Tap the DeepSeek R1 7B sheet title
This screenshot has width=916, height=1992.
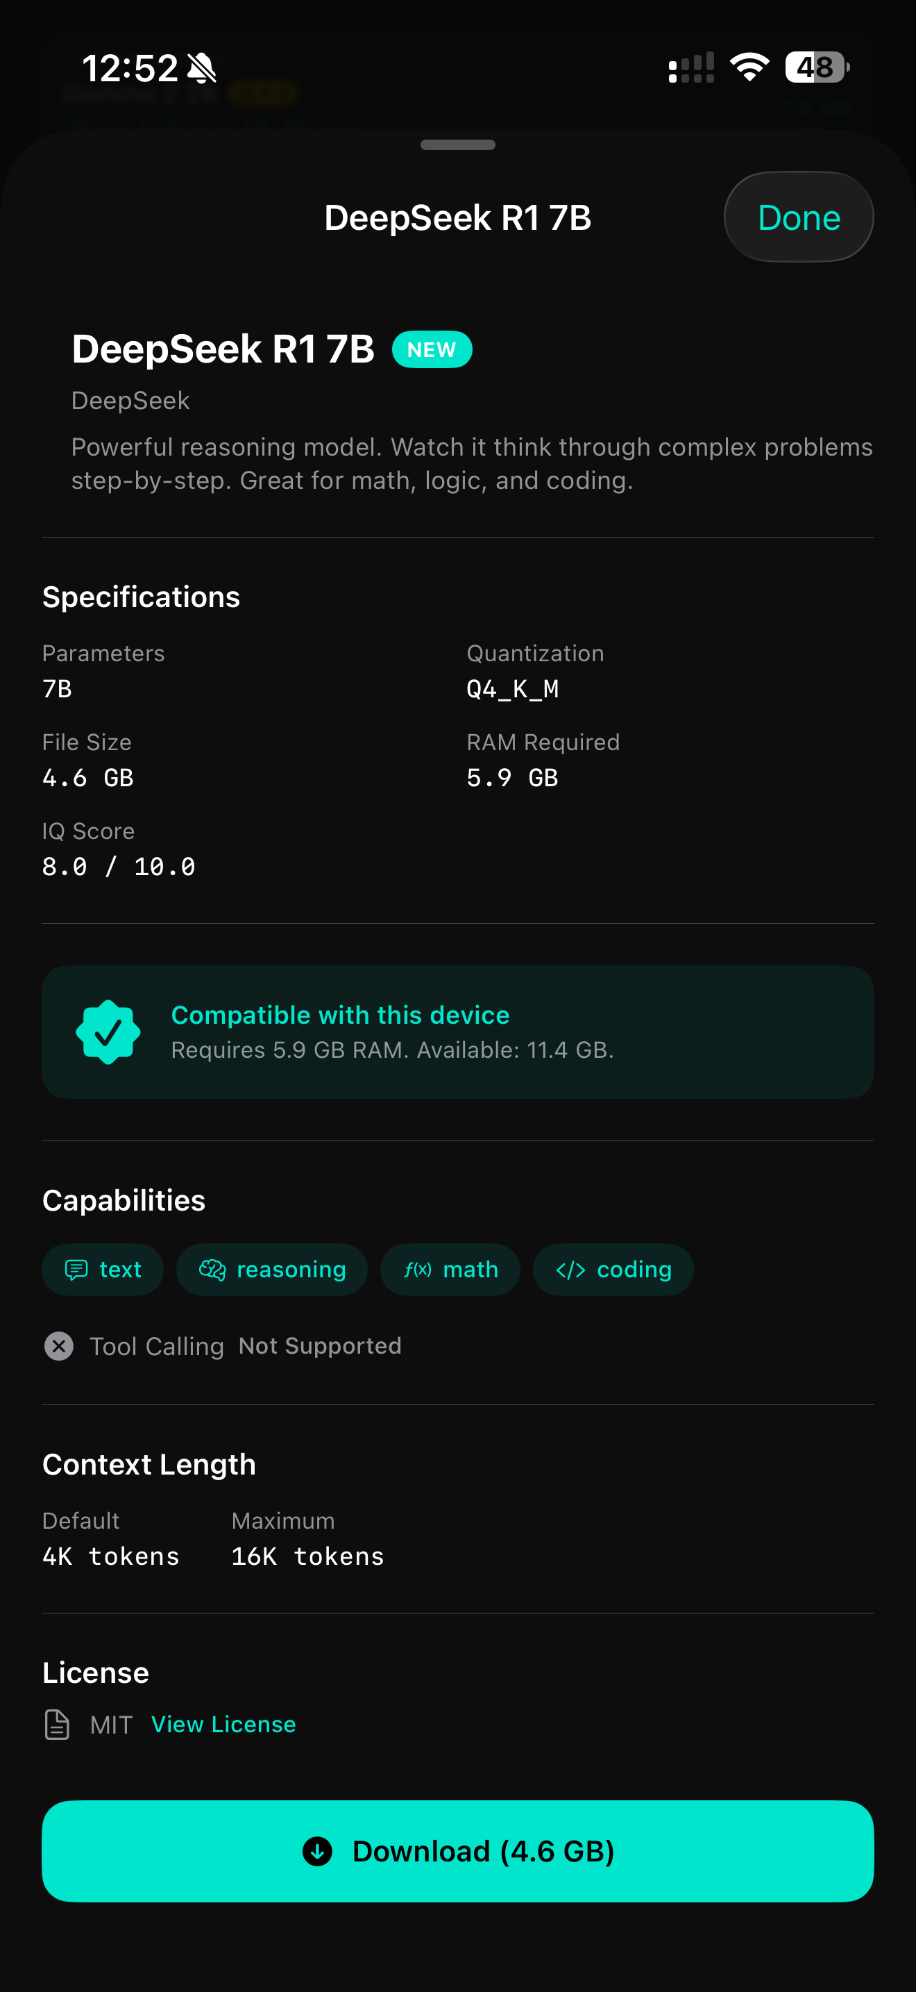coord(458,217)
